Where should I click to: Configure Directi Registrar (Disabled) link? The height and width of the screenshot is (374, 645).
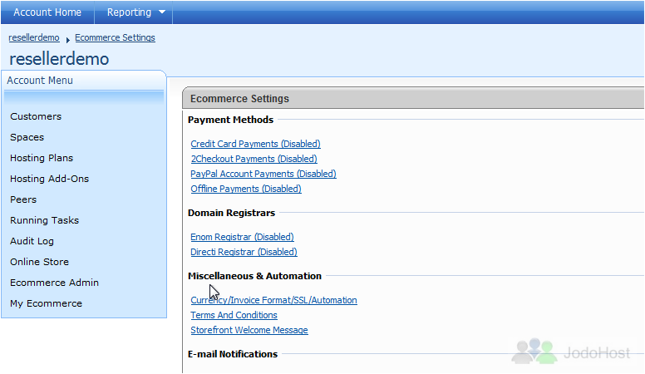click(x=244, y=252)
